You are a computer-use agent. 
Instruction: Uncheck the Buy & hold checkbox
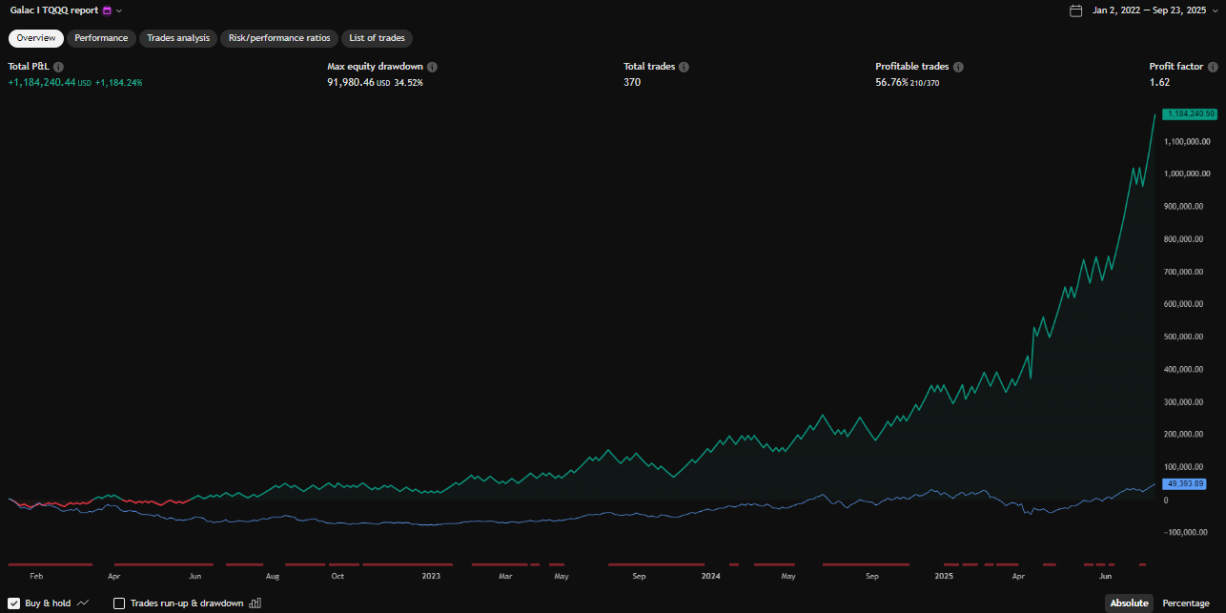(x=14, y=603)
